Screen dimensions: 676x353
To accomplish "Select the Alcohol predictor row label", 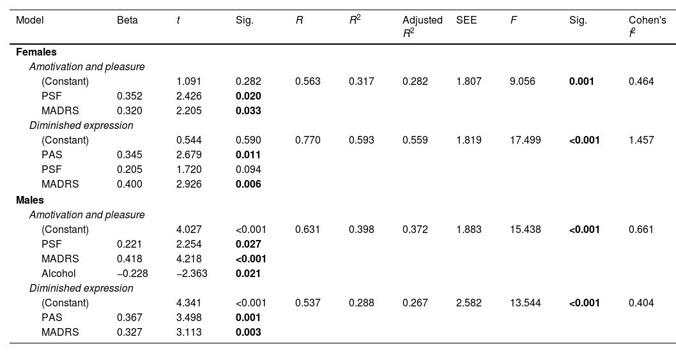I will pos(59,273).
